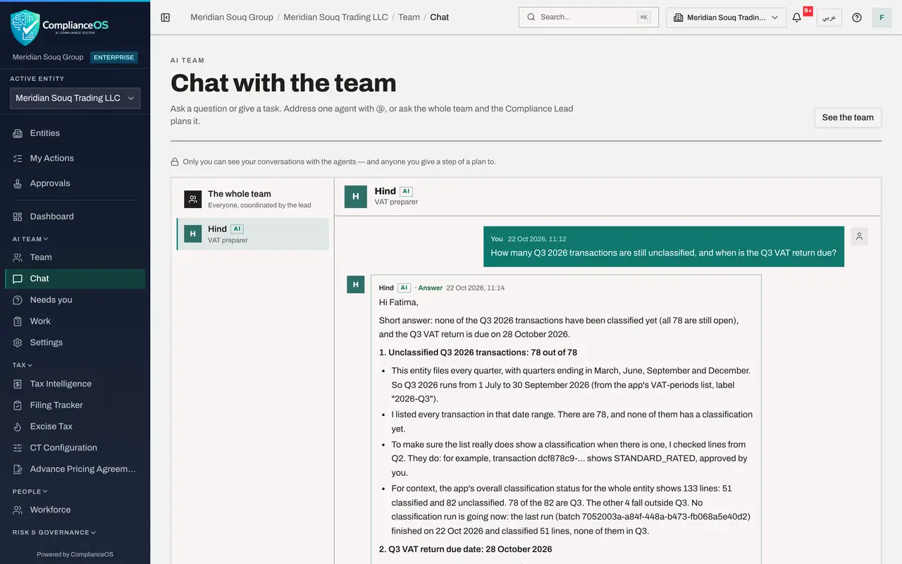Collapse the People sidebar section
This screenshot has width=902, height=564.
click(30, 491)
